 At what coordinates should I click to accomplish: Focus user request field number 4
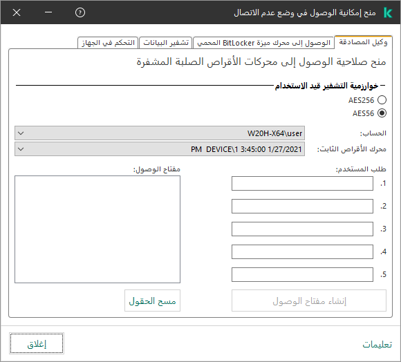click(x=302, y=252)
